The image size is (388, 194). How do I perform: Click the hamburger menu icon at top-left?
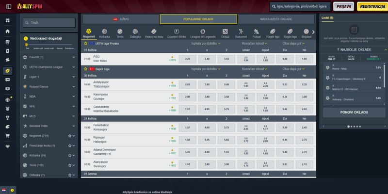point(7,6)
